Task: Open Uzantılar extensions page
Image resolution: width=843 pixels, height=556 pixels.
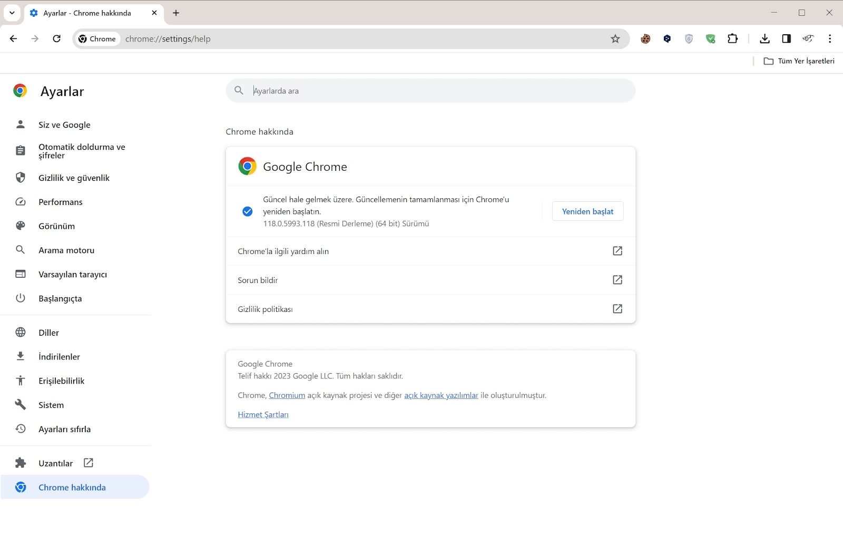Action: tap(75, 463)
